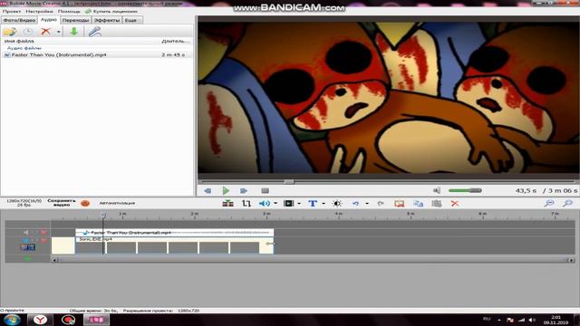This screenshot has width=580, height=326.
Task: Add file to timeline with green arrow
Action: [x=74, y=32]
